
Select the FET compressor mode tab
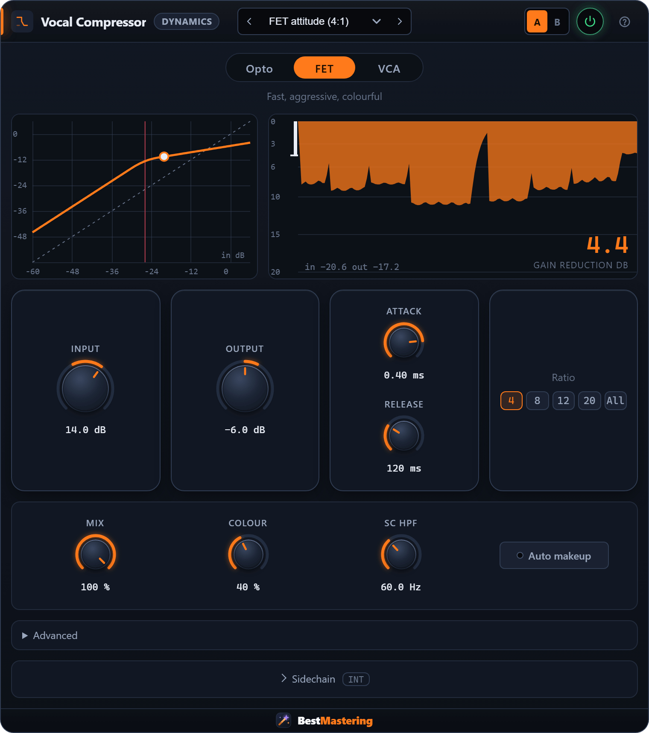coord(324,68)
